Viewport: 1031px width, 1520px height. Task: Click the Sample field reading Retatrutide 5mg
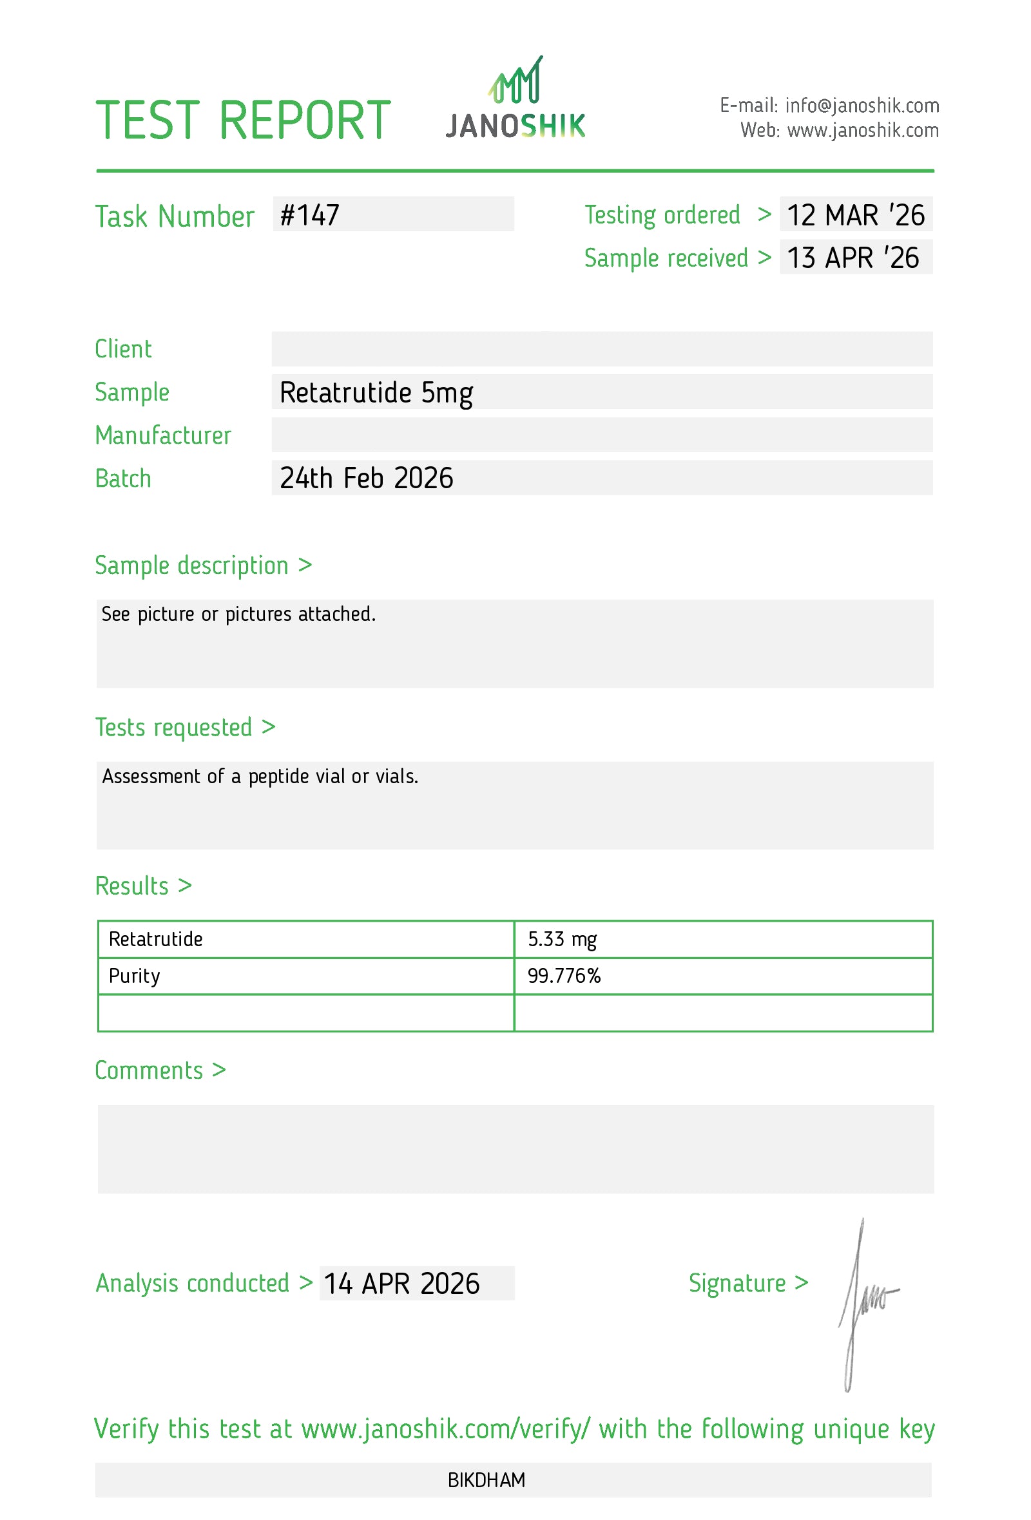click(x=602, y=392)
